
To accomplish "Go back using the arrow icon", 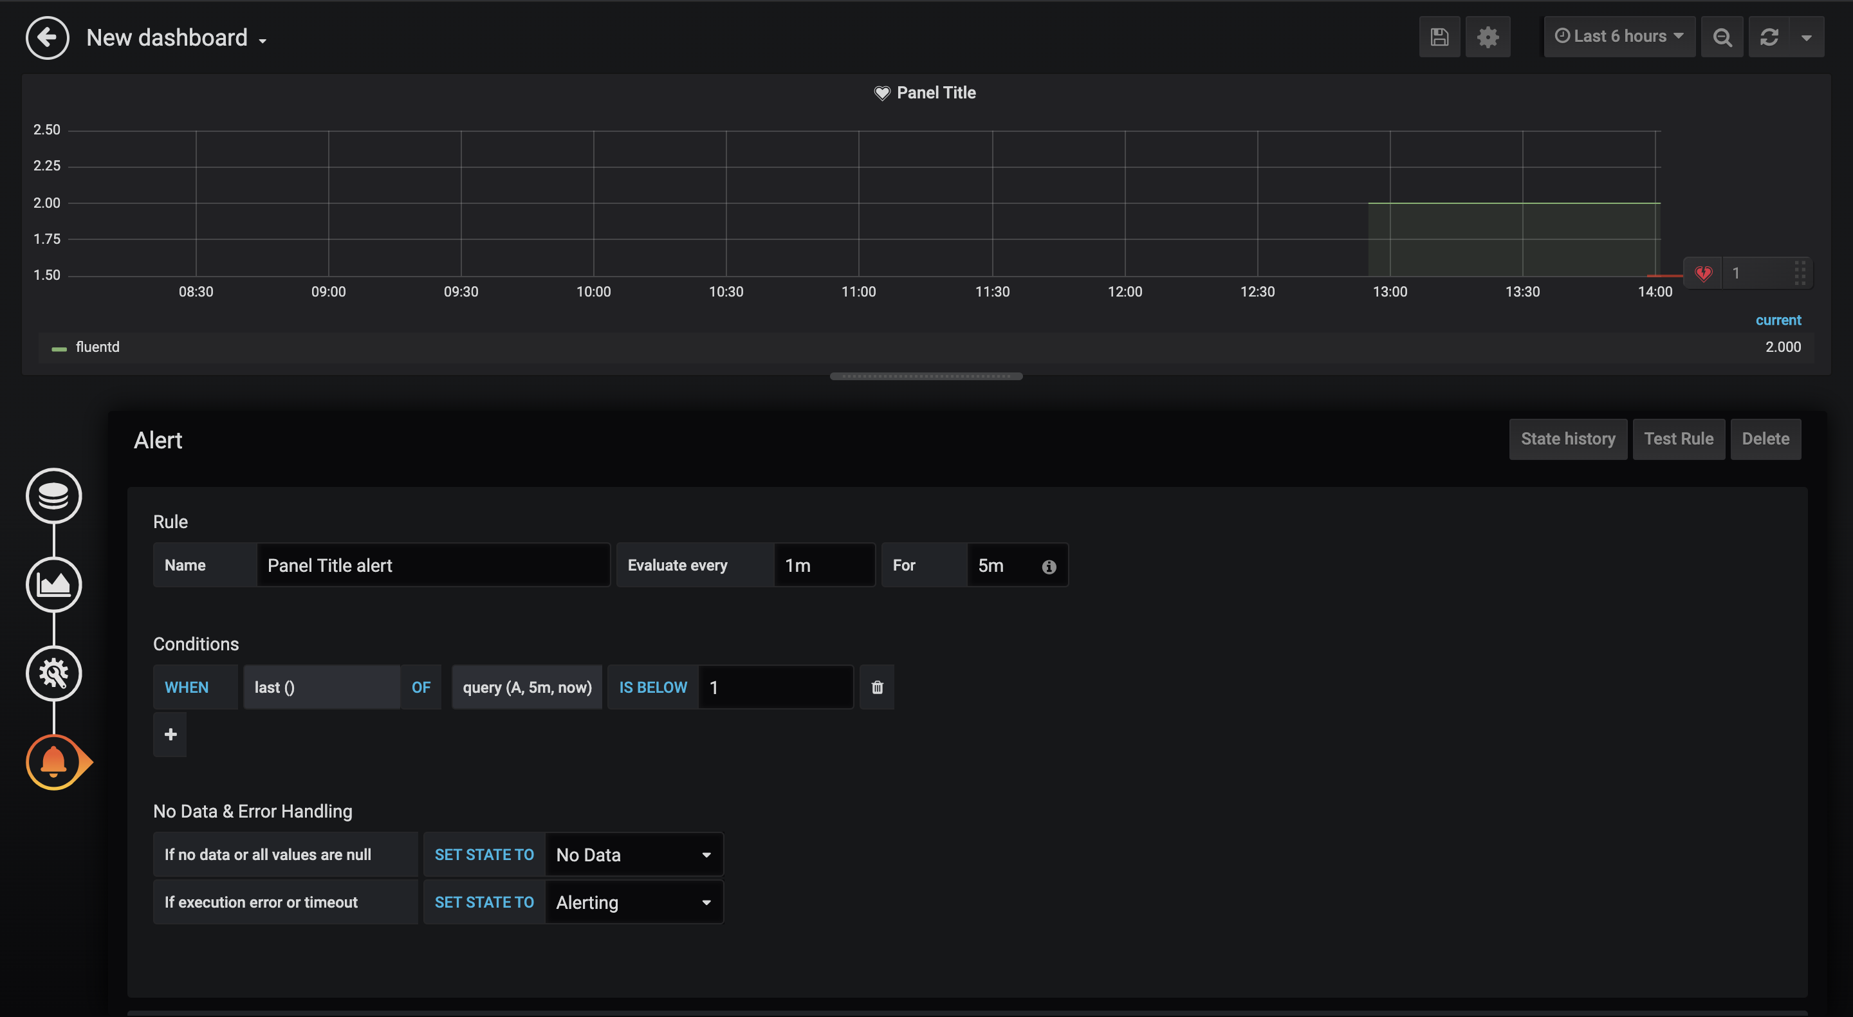I will pos(48,37).
